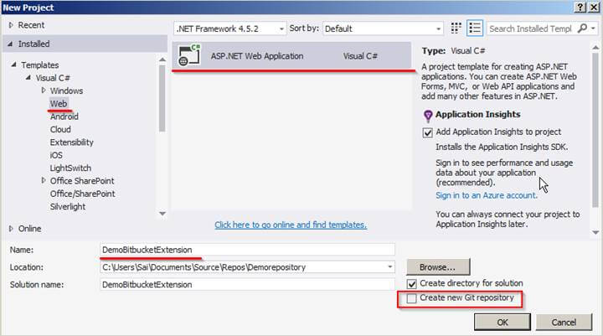Follow the go online and find templates link
This screenshot has width=603, height=336.
click(x=291, y=225)
